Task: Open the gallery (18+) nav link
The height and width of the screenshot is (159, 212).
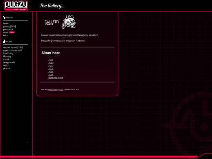Action: point(9,26)
